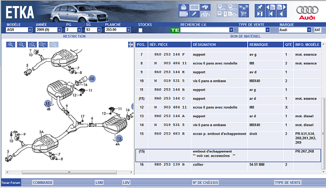Click the skip-forward bar arrow icon

[260, 14]
